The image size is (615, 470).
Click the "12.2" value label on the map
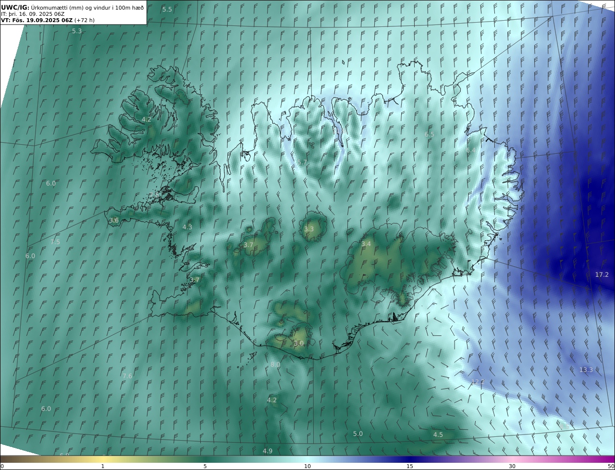point(478,382)
